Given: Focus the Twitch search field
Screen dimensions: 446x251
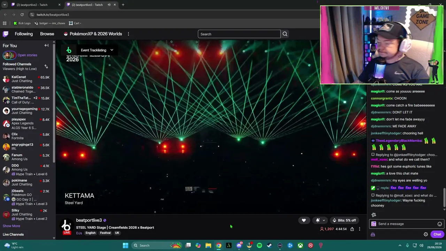Looking at the screenshot, I should [239, 34].
